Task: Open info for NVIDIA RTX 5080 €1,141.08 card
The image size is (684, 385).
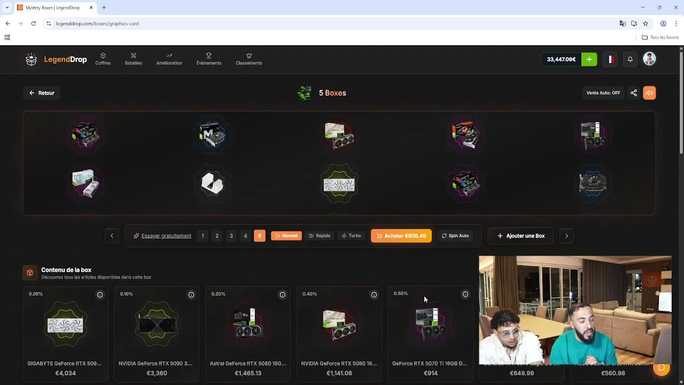Action: coord(374,295)
